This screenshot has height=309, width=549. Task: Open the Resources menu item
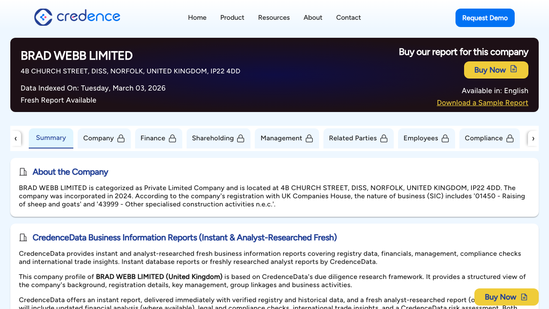tap(274, 18)
